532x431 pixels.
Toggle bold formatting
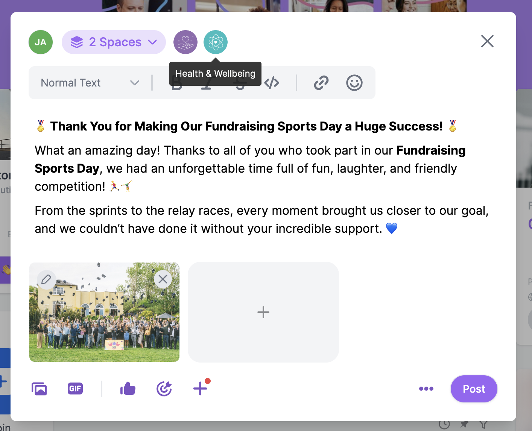177,83
